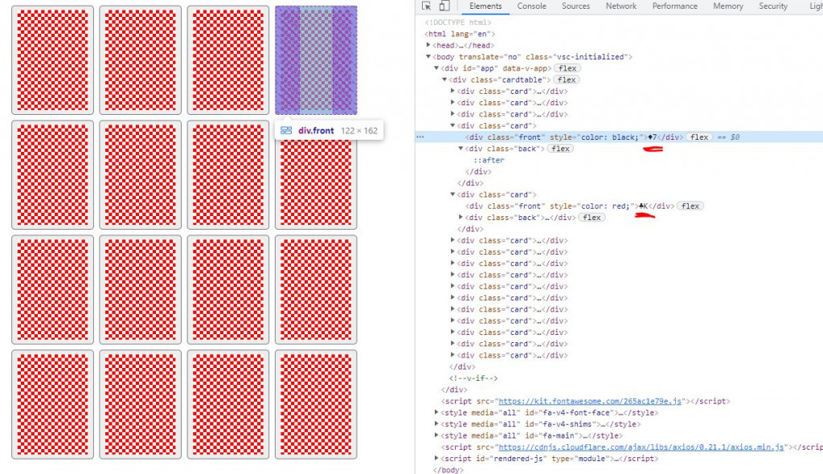Toggle the flex badge on the collapsed back div
Screen dimensions: 823x474
pyautogui.click(x=592, y=217)
